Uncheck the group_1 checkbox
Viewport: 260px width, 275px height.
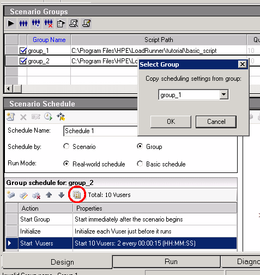[x=23, y=51]
